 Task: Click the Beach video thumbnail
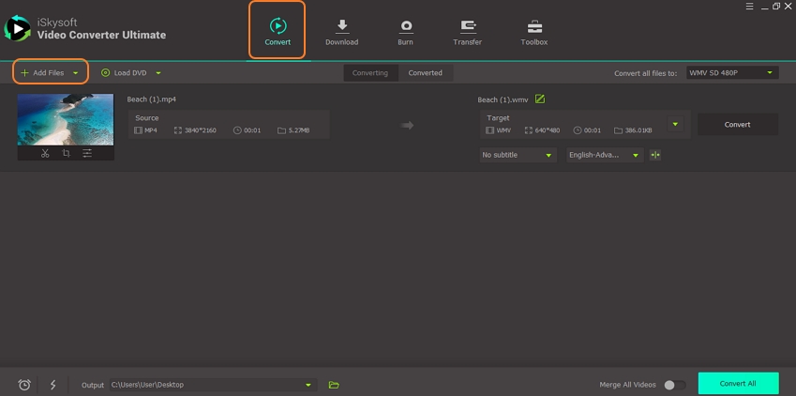(66, 119)
